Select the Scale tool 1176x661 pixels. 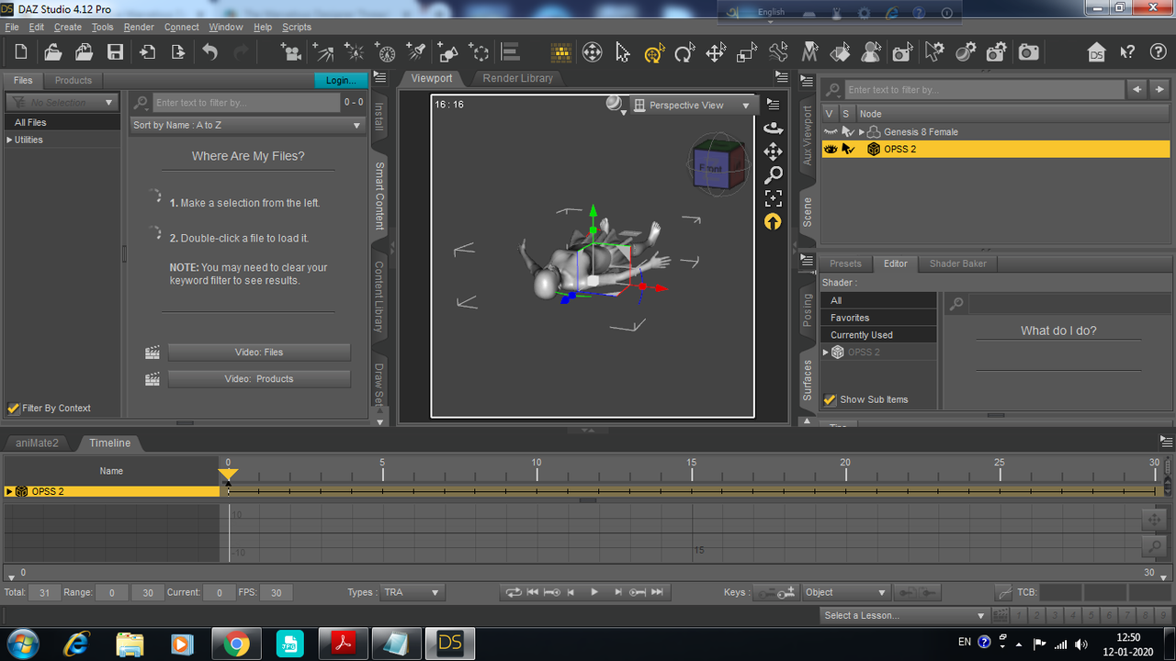747,52
